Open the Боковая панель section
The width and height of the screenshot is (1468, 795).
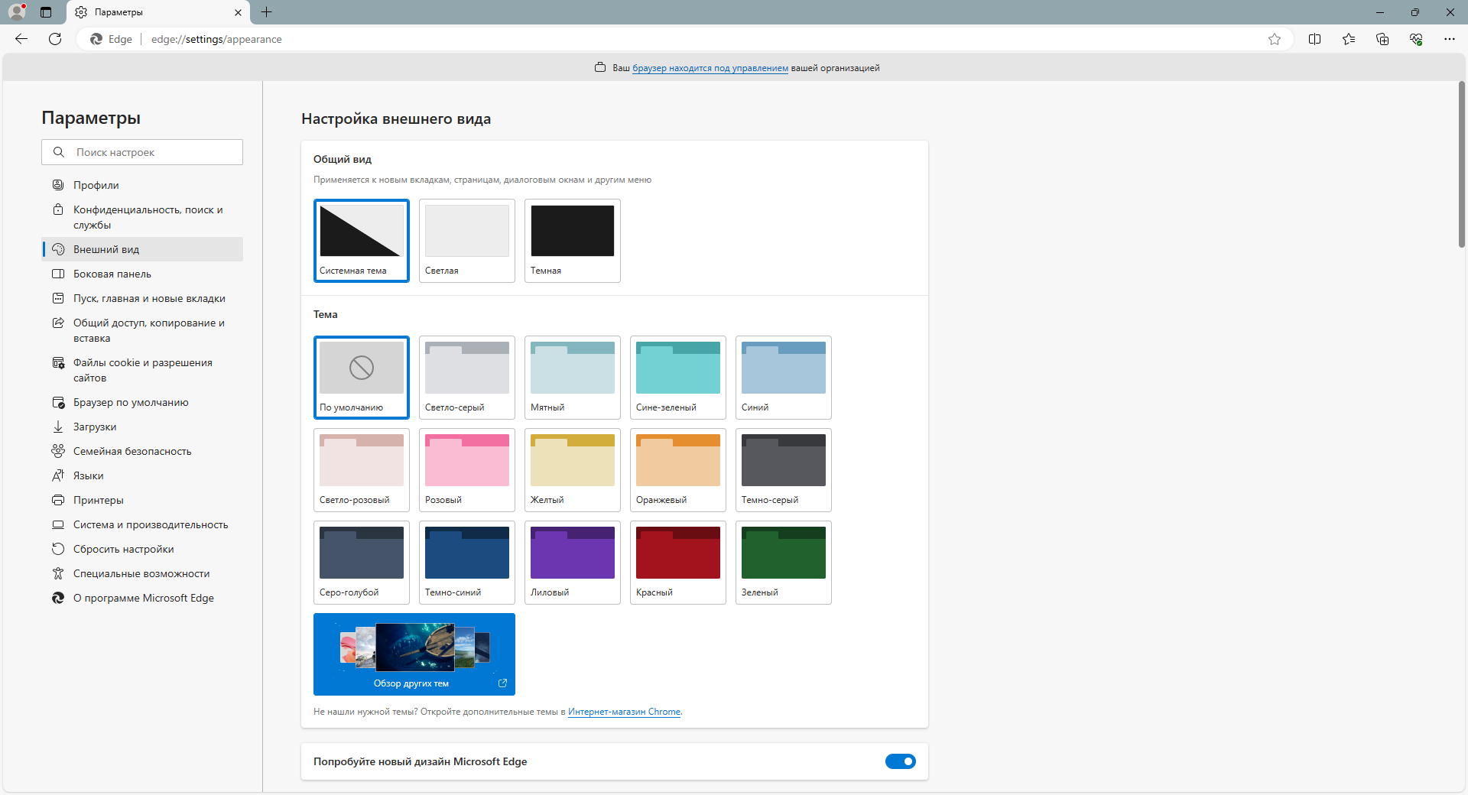pyautogui.click(x=142, y=274)
